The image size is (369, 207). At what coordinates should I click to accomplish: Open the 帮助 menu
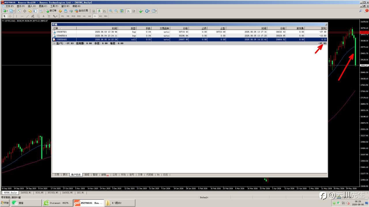(76, 6)
